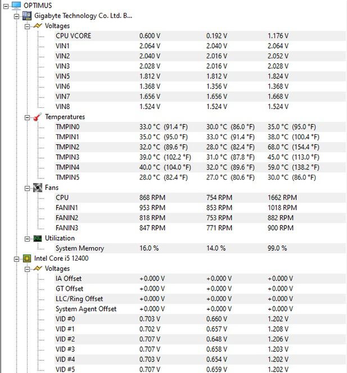
Task: Select the Utilization label
Action: 60,238
